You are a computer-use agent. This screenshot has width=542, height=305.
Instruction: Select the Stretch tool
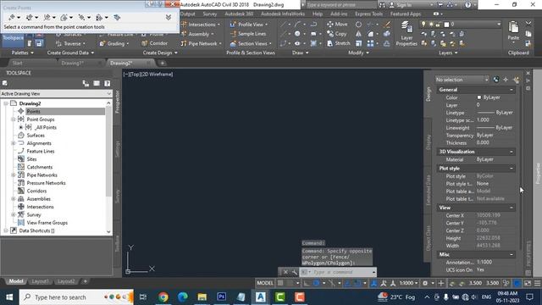[339, 43]
